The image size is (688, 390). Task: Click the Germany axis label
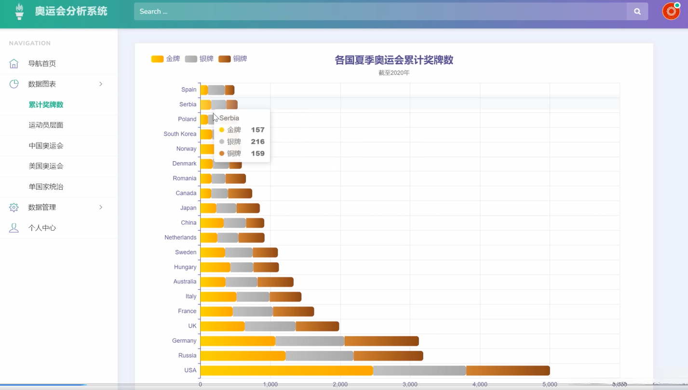click(184, 340)
